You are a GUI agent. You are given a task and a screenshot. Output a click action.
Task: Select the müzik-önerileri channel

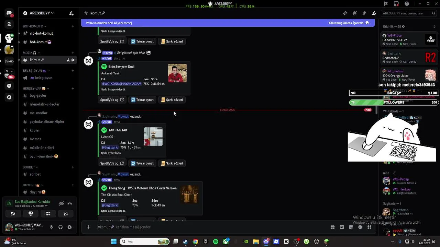coord(48,148)
